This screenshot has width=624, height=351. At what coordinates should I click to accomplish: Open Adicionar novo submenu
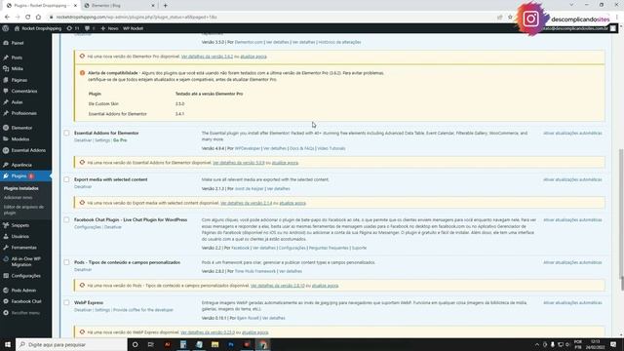(x=18, y=198)
